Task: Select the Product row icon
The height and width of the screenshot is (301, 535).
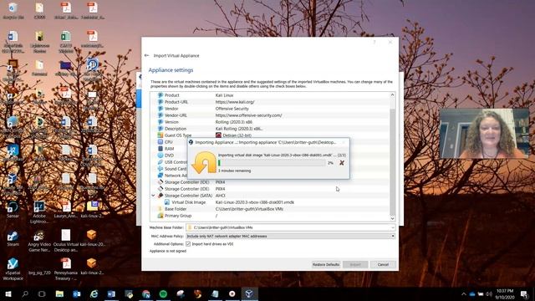Action: [x=160, y=95]
